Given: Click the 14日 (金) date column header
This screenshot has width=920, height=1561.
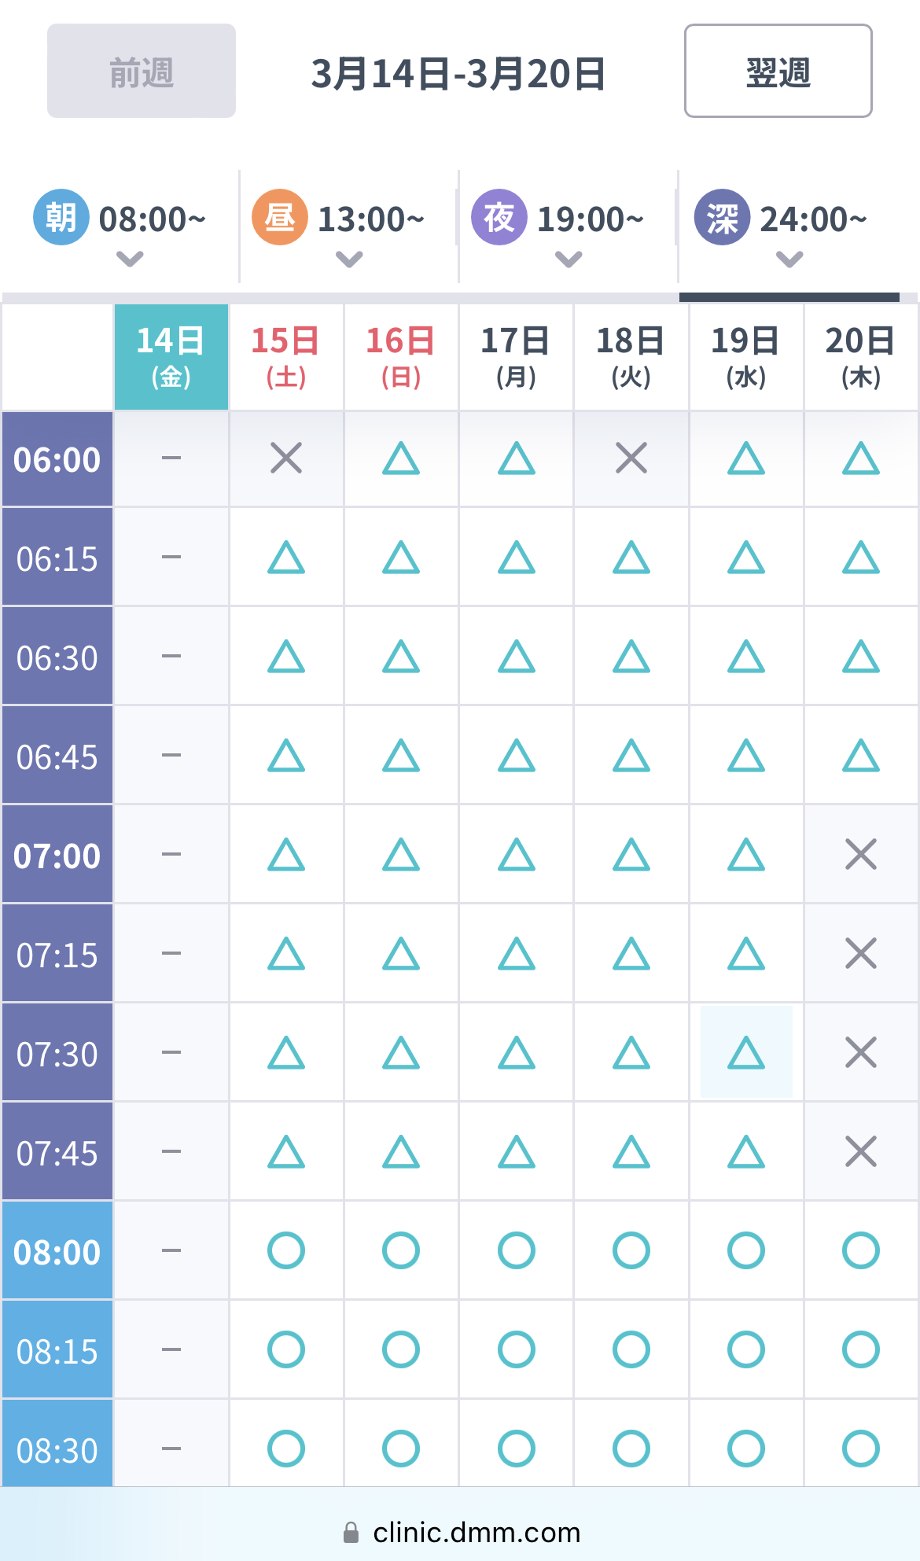Looking at the screenshot, I should click(171, 357).
